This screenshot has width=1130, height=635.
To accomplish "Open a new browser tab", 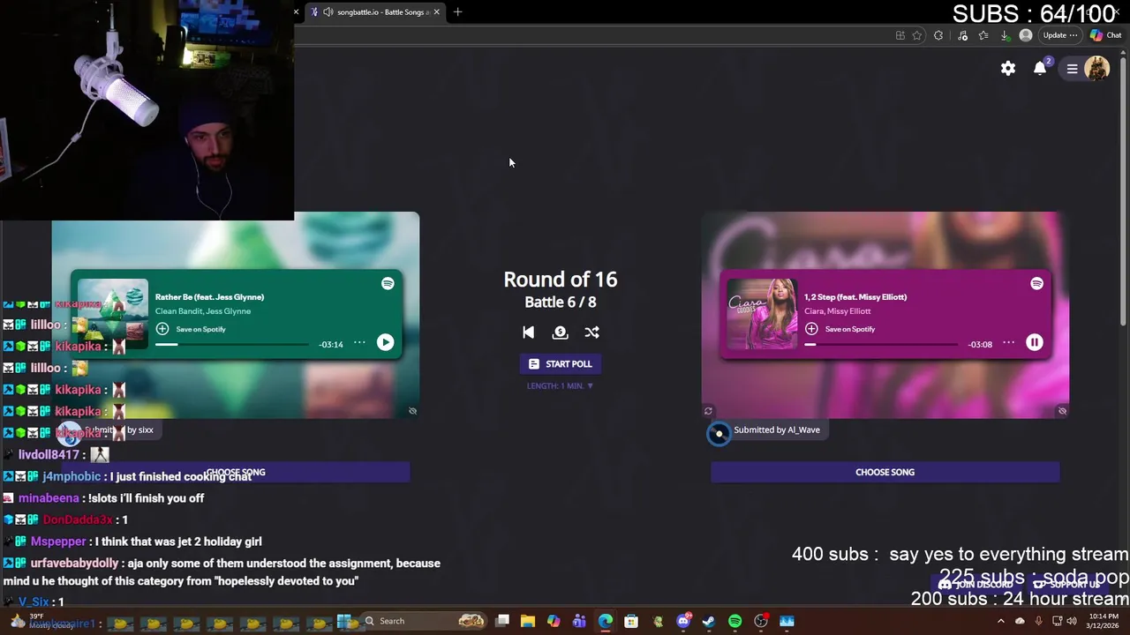I will click(457, 11).
